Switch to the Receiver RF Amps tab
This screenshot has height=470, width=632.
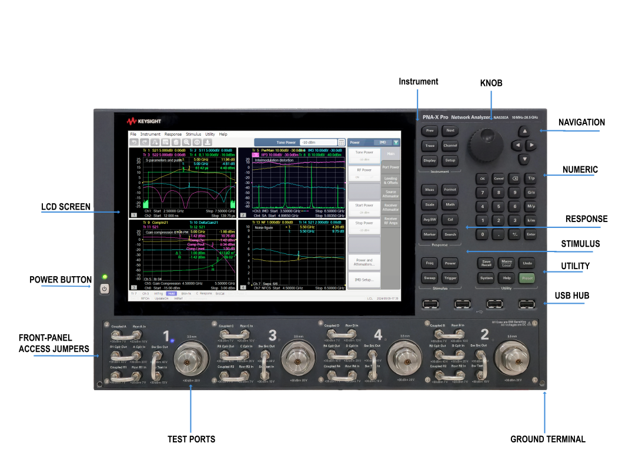coord(390,221)
